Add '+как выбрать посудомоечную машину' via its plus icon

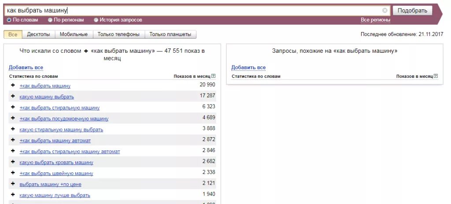(13, 118)
